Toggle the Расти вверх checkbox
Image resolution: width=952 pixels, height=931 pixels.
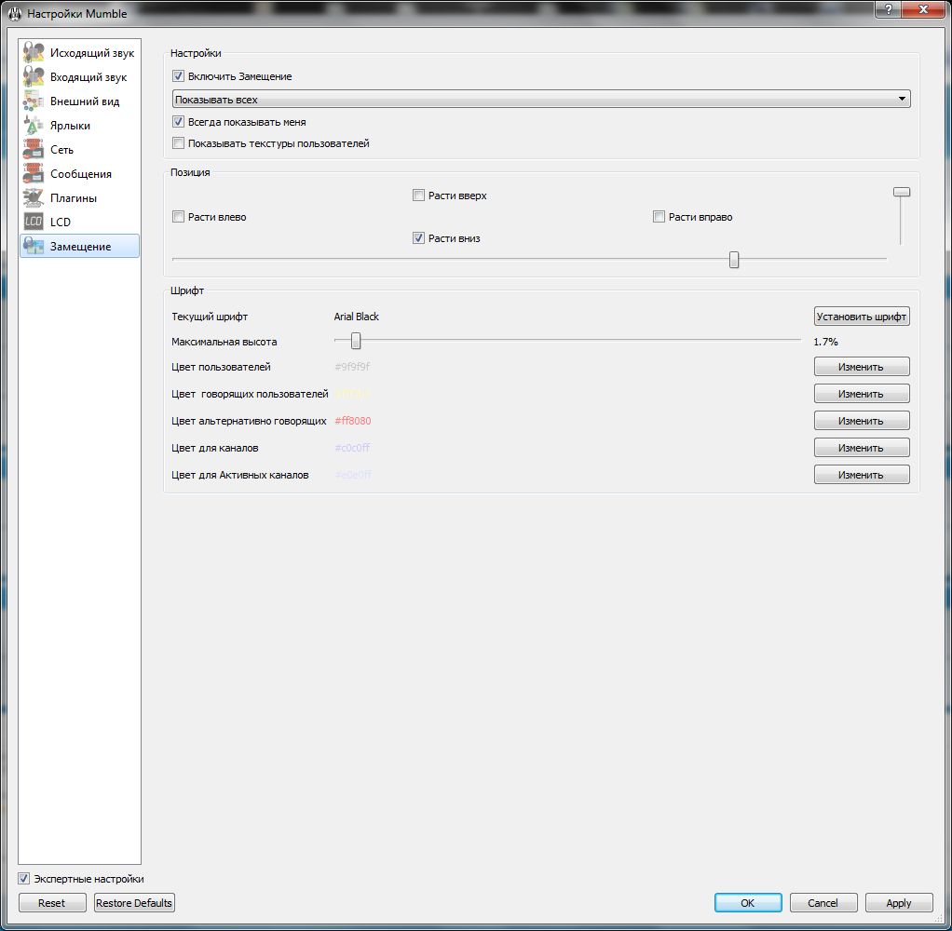(x=419, y=196)
